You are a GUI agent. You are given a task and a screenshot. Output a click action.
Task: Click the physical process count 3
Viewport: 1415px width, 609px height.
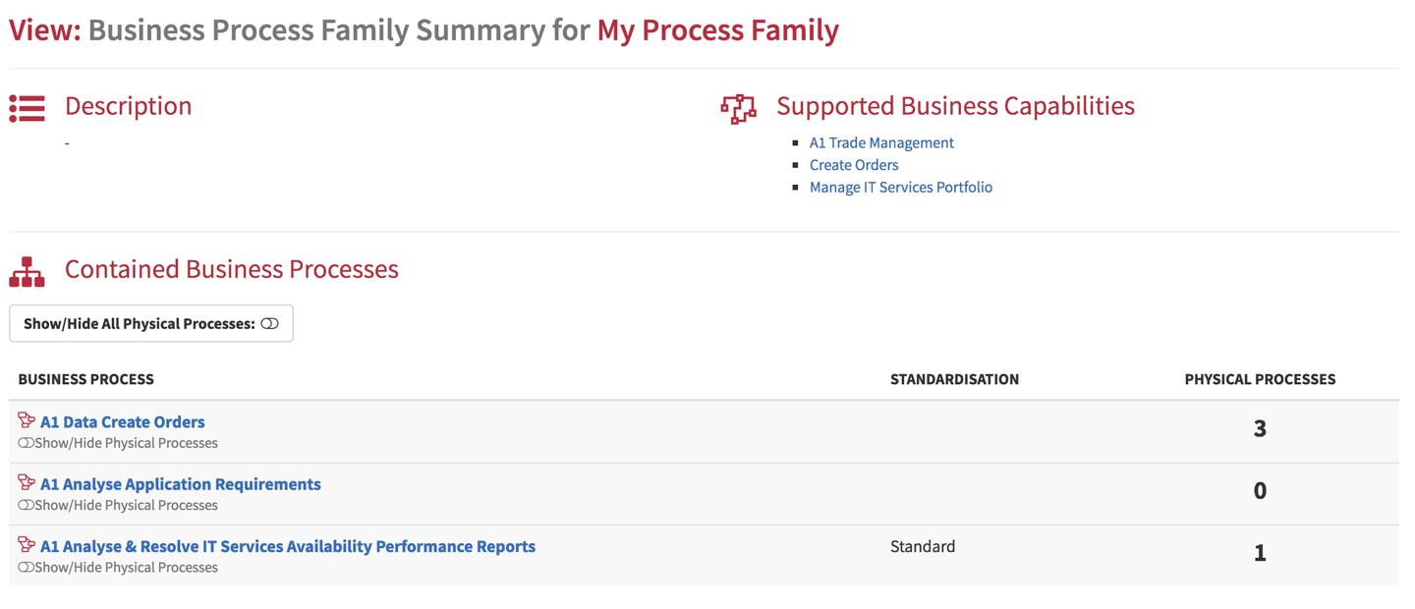click(x=1260, y=428)
